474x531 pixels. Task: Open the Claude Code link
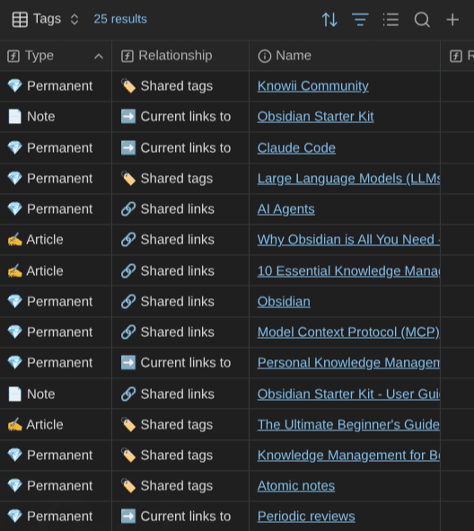click(x=296, y=147)
